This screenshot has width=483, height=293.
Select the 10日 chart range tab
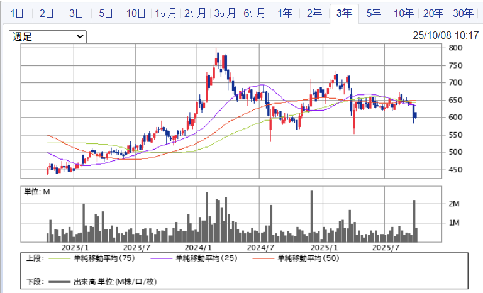pos(136,13)
